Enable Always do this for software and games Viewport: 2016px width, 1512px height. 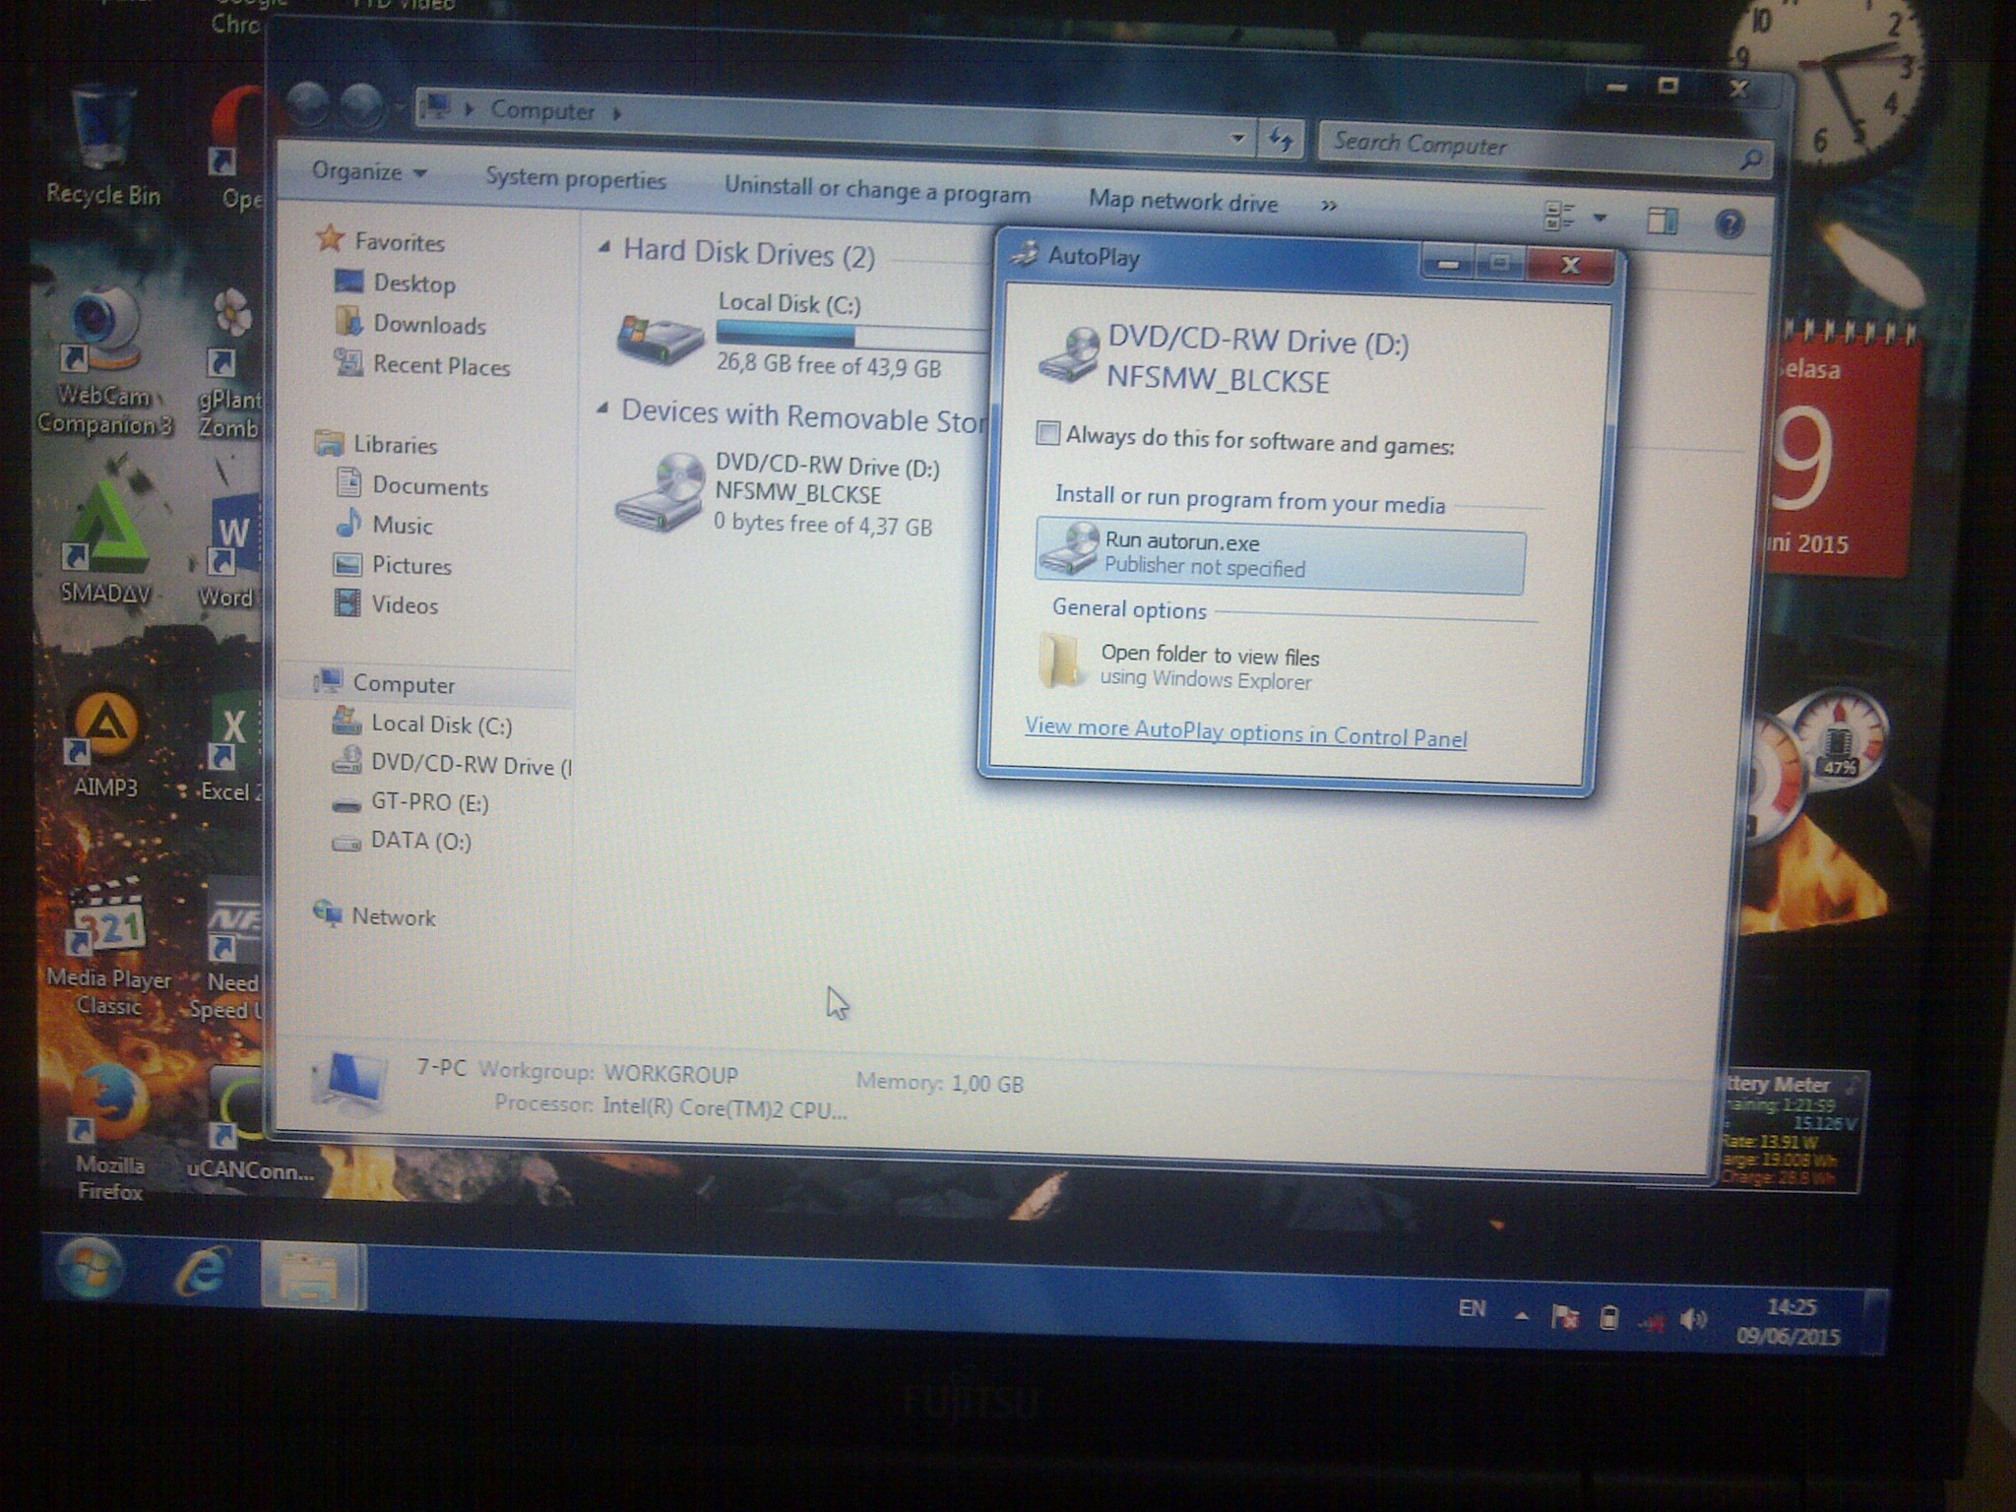[1047, 433]
